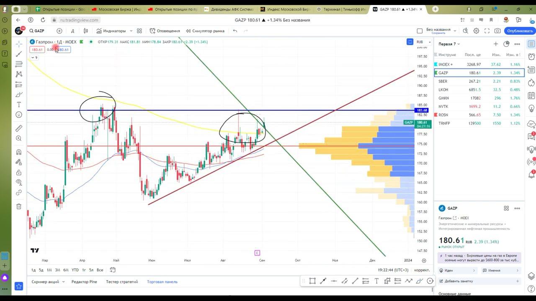Undo the last chart action
Viewport: 536px width, 301px height.
coord(235,31)
